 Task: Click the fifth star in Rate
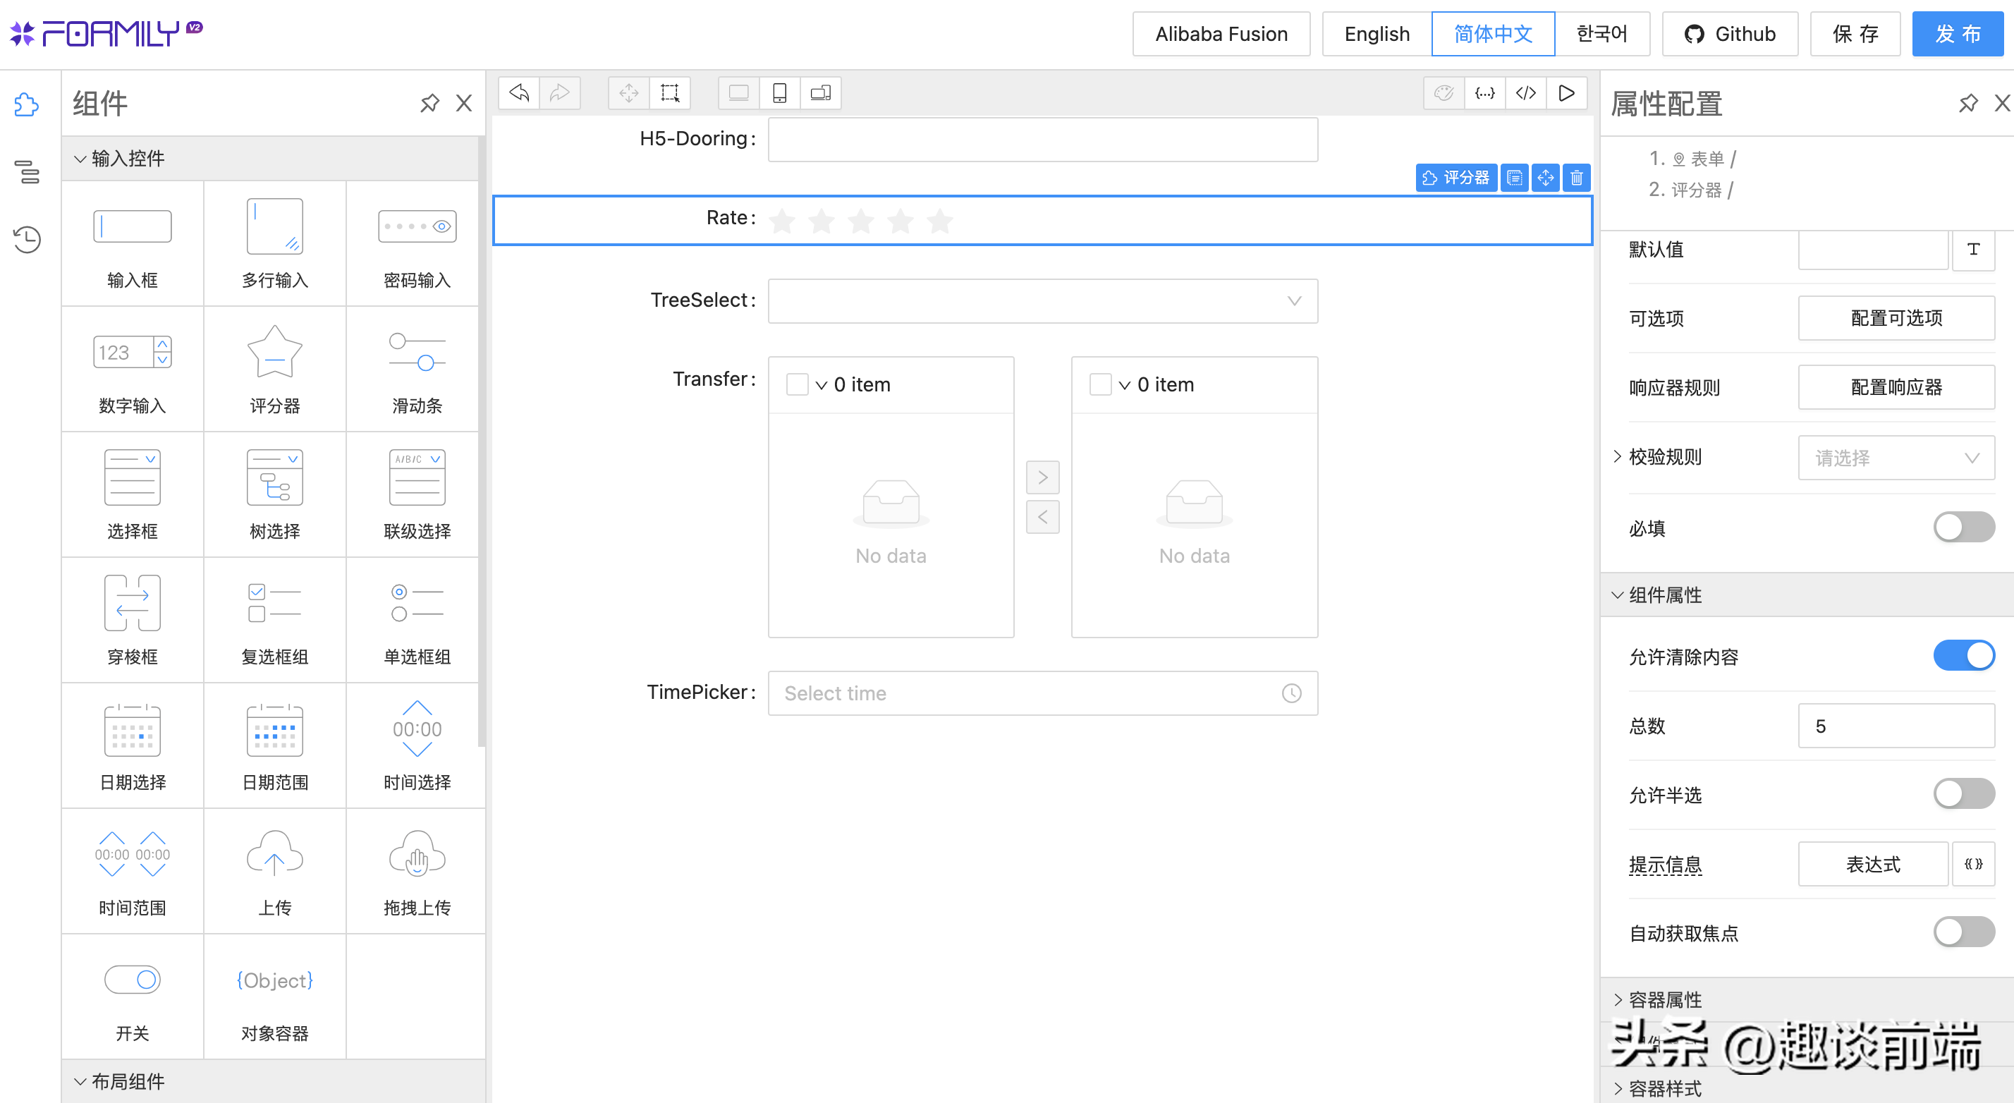pos(940,221)
